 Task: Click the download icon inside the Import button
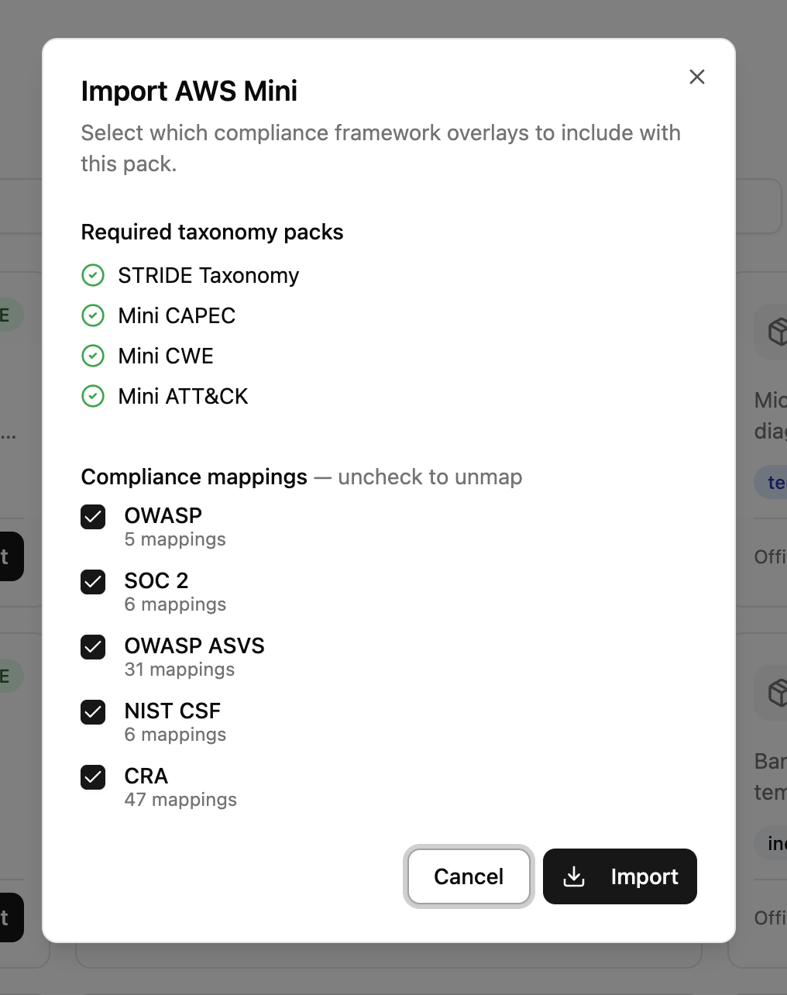point(574,876)
